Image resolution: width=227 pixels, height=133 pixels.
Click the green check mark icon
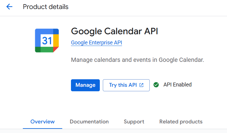point(156,85)
